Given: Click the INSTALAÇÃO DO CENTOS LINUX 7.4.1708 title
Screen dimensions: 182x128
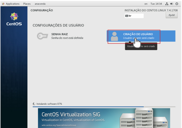Looking at the screenshot, I should (151, 10).
